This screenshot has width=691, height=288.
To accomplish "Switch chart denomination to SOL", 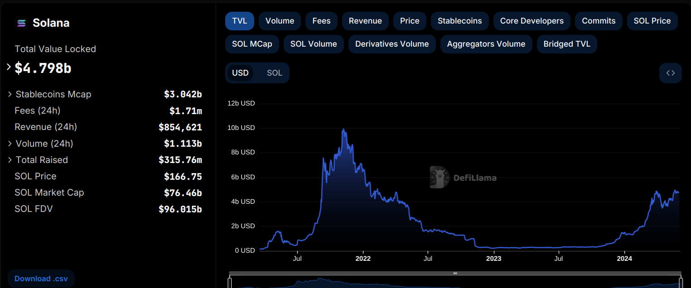I will pos(274,73).
